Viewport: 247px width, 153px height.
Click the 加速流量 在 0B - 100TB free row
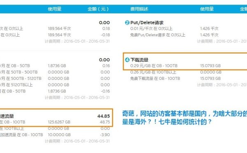pyautogui.click(x=21, y=135)
